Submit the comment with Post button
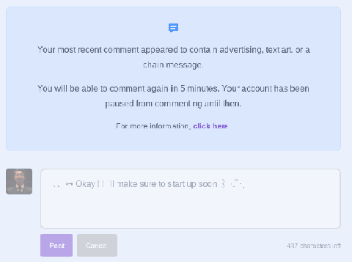352x264 pixels. click(56, 245)
